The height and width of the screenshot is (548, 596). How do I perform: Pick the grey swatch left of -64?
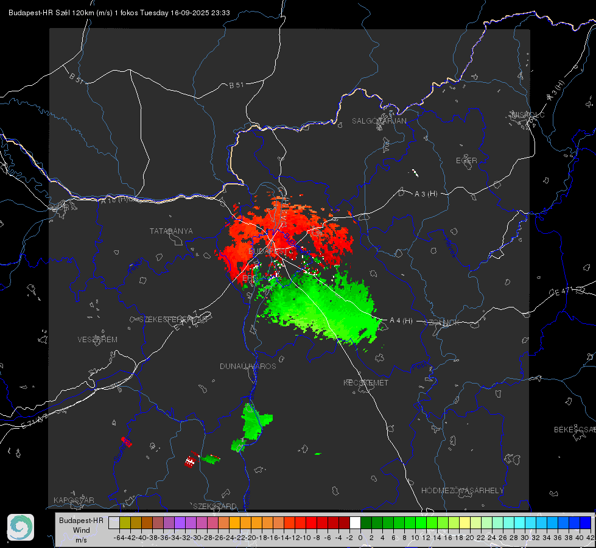coord(114,522)
